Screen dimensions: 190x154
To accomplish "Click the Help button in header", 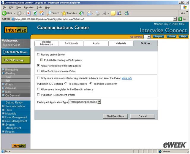I will coord(183,36).
